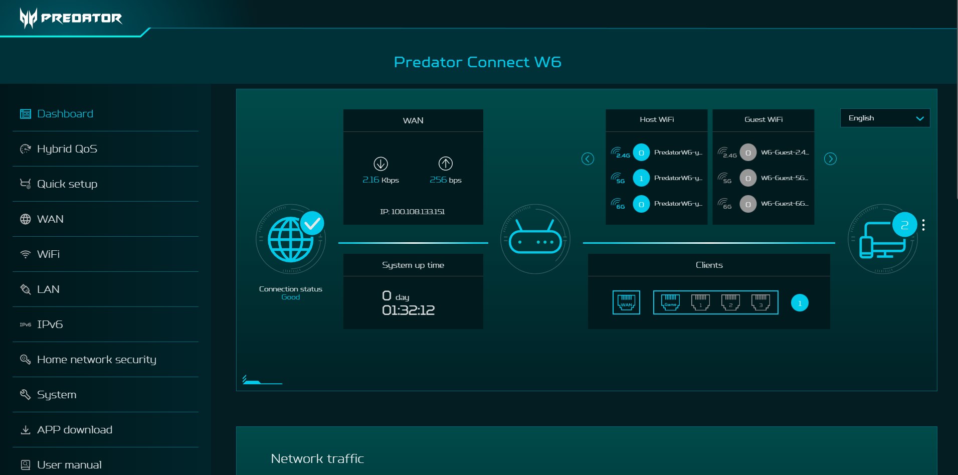Click the wireless clients count badge
958x475 pixels.
click(800, 303)
